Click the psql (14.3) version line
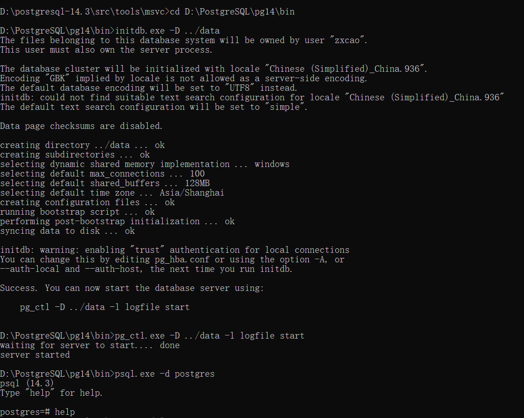The height and width of the screenshot is (418, 524). click(27, 383)
